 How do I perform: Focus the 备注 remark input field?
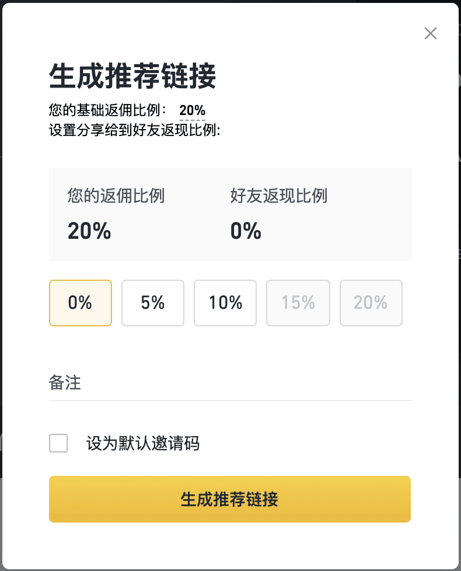pos(230,383)
